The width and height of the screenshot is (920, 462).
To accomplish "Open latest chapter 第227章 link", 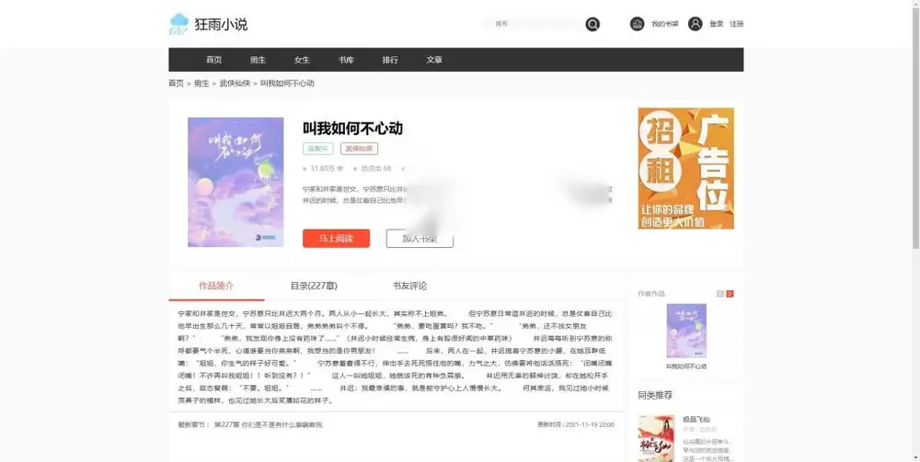I will (268, 424).
